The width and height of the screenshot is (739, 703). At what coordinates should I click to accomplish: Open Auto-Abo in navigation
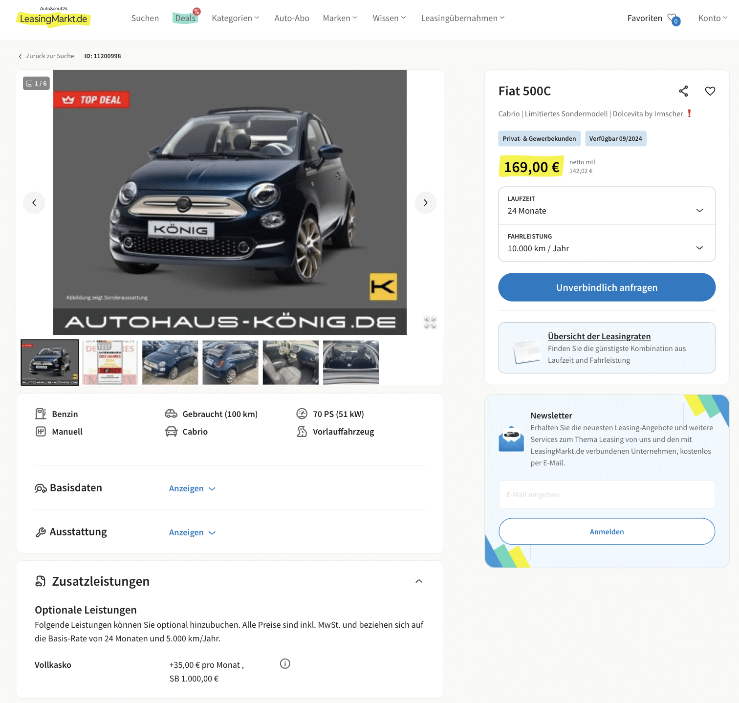(x=292, y=18)
